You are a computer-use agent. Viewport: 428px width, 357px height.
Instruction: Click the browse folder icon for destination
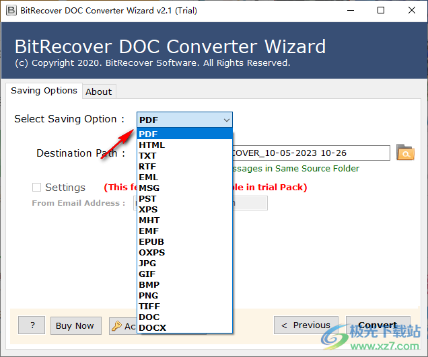[x=405, y=152]
